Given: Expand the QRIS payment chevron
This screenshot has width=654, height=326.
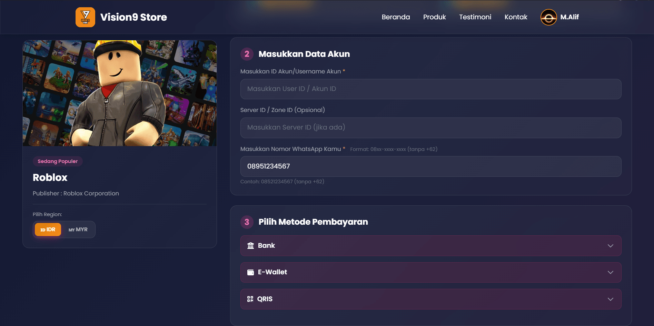Looking at the screenshot, I should (611, 299).
